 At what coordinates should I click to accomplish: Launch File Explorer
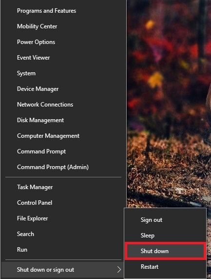(63, 218)
